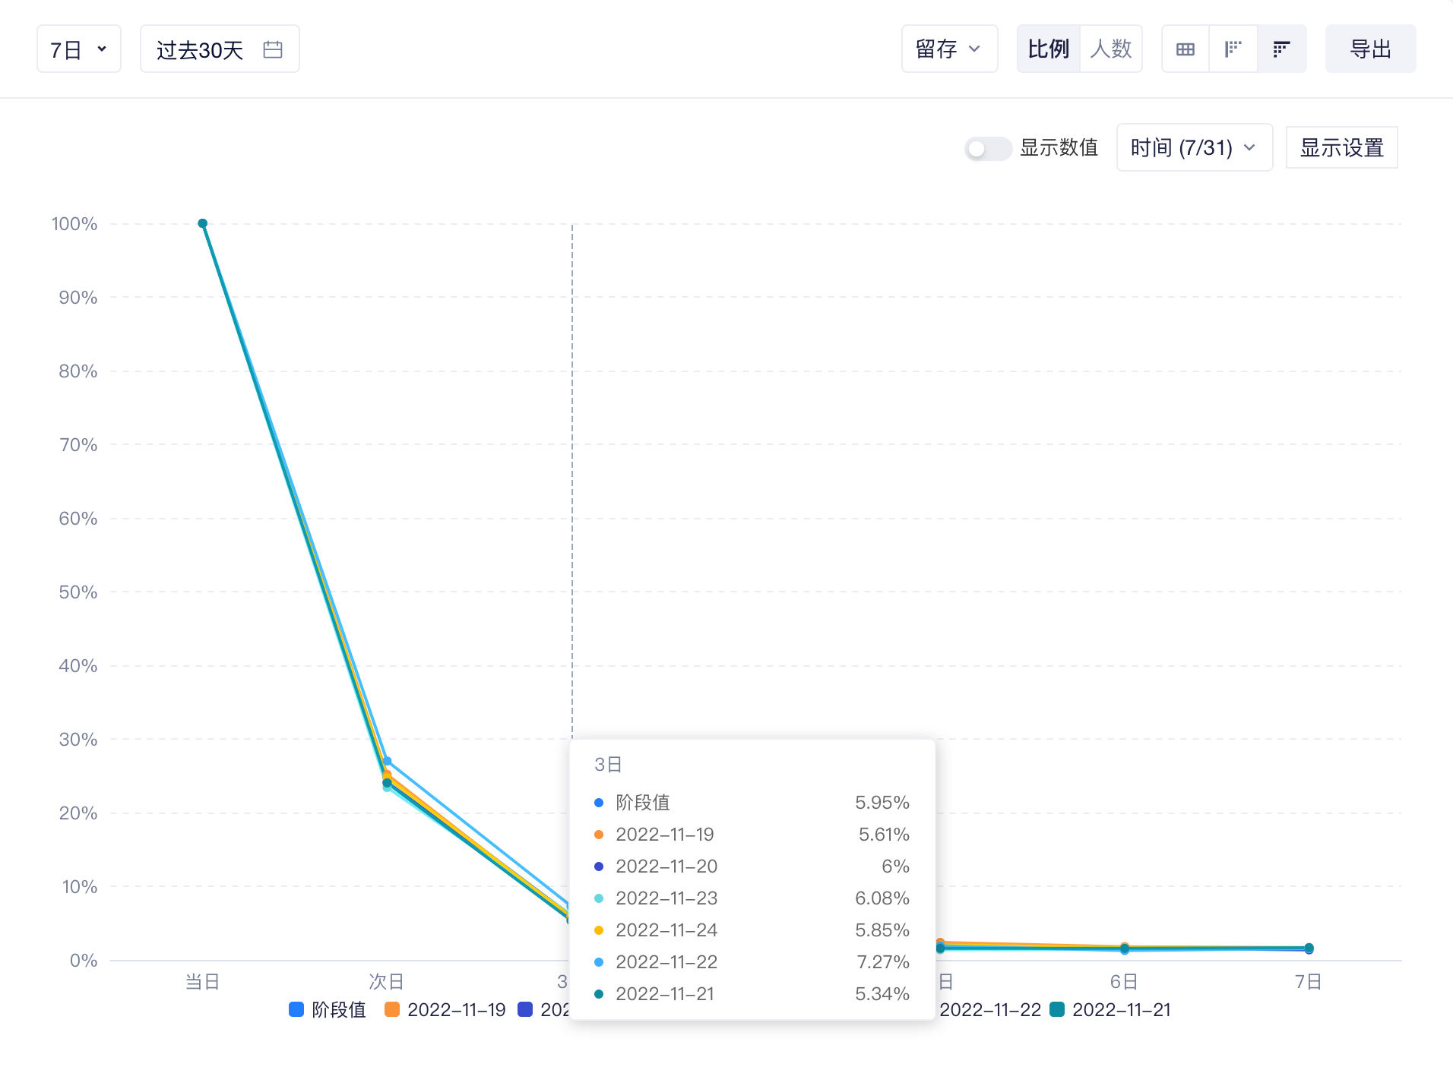The height and width of the screenshot is (1089, 1453).
Task: Toggle the 2022-11-22 legend entry
Action: (990, 1009)
